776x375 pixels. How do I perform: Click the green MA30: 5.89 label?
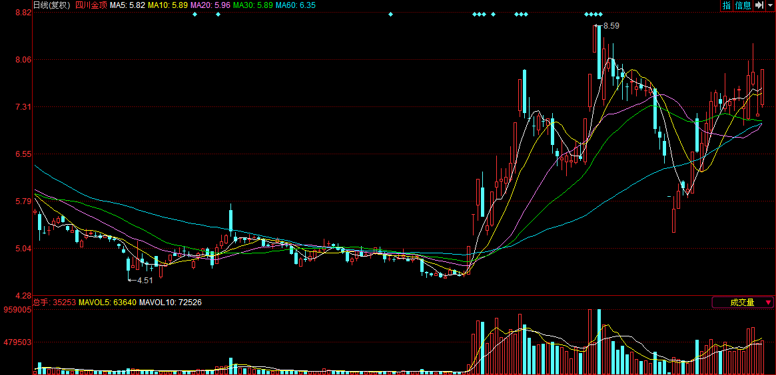point(253,5)
